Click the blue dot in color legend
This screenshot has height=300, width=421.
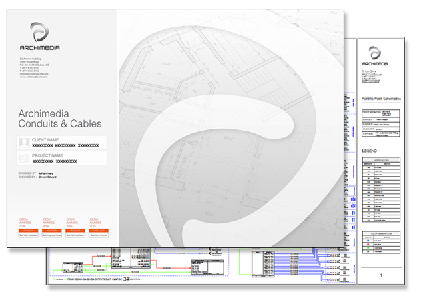click(x=368, y=241)
